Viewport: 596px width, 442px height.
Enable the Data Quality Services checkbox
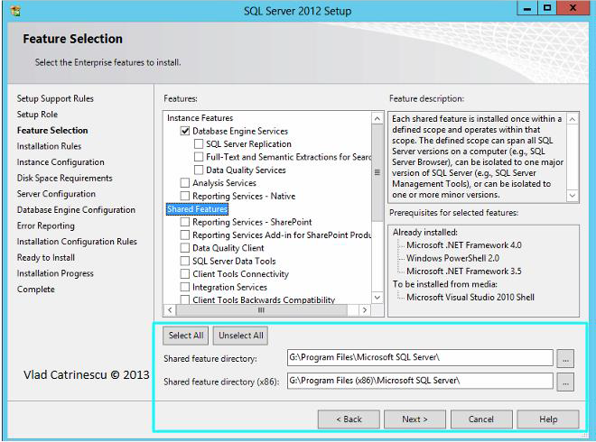point(199,170)
